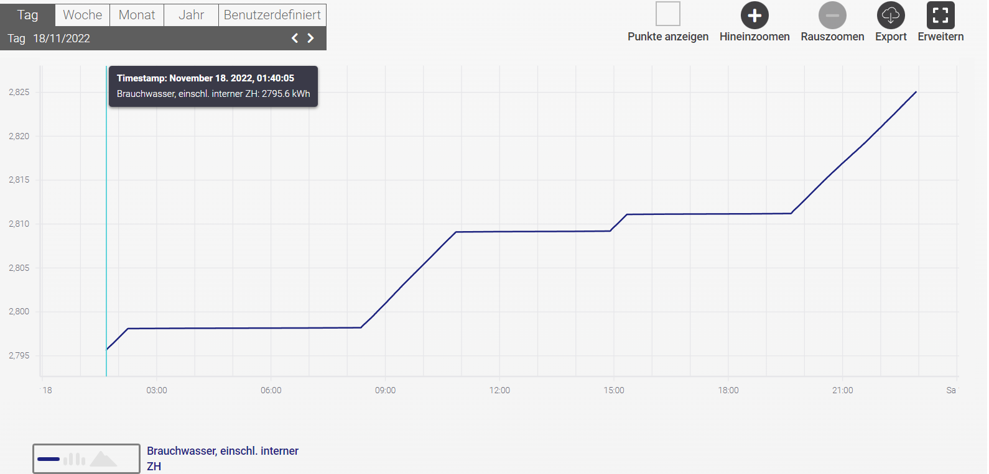Click the Tag label beside the date

point(16,39)
